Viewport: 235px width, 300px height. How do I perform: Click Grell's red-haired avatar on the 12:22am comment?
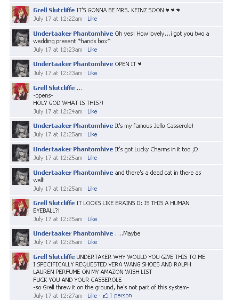pos(21,14)
